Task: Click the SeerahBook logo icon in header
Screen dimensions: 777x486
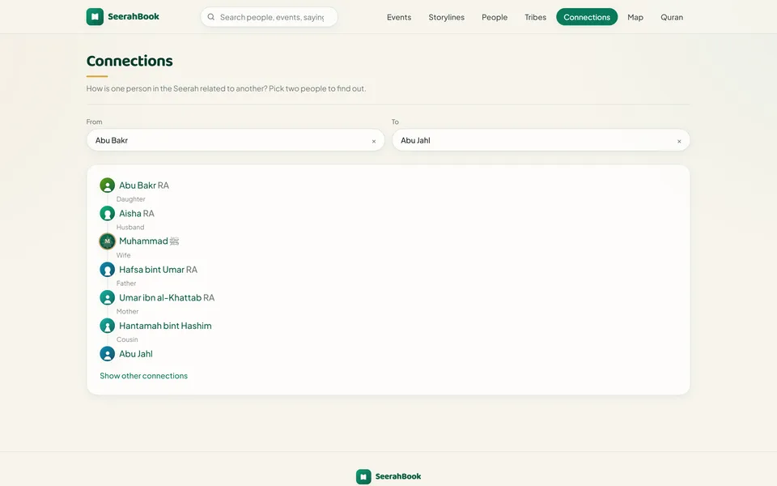Action: click(95, 17)
